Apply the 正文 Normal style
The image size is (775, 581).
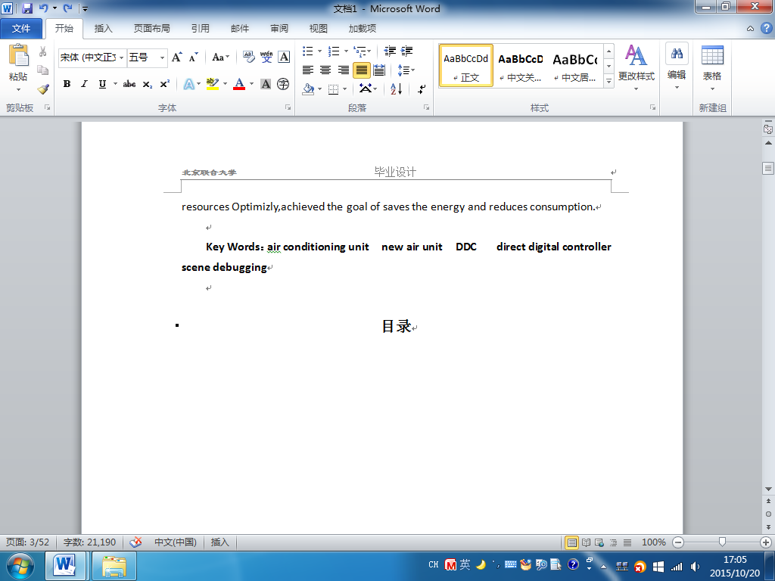click(x=466, y=66)
